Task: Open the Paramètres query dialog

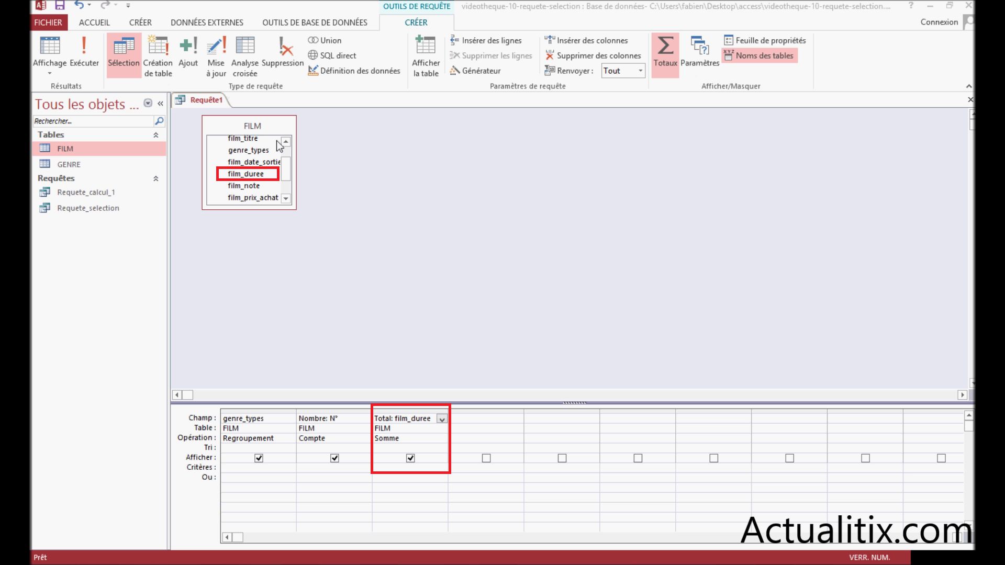Action: click(x=700, y=51)
